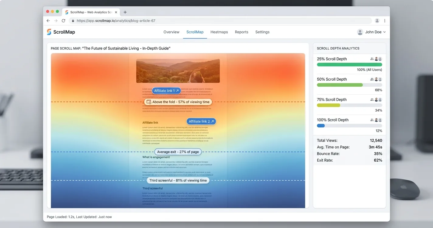This screenshot has width=433, height=228.
Task: Open the Reports tab
Action: 241,32
